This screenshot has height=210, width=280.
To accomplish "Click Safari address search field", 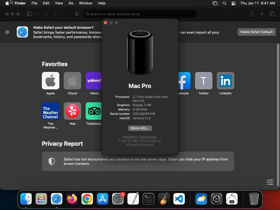I will coord(140,14).
